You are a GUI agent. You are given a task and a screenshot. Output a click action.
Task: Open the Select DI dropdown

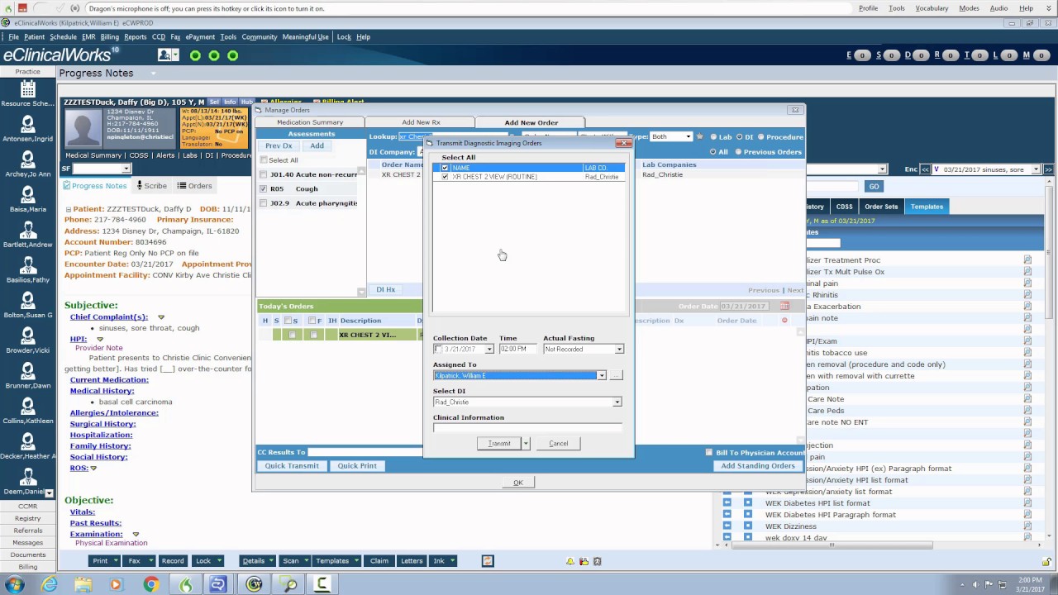[x=617, y=402]
